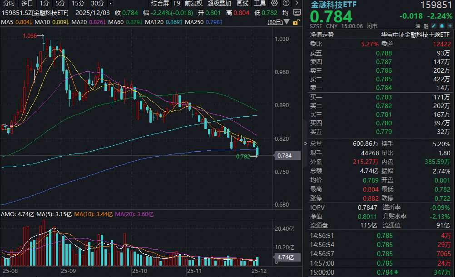This screenshot has width=456, height=277.
Task: Expand more time periods dropdown arrow
Action: tap(110, 3)
